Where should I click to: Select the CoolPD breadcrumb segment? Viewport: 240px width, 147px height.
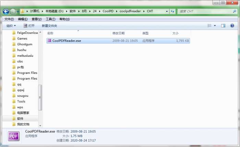pos(108,11)
